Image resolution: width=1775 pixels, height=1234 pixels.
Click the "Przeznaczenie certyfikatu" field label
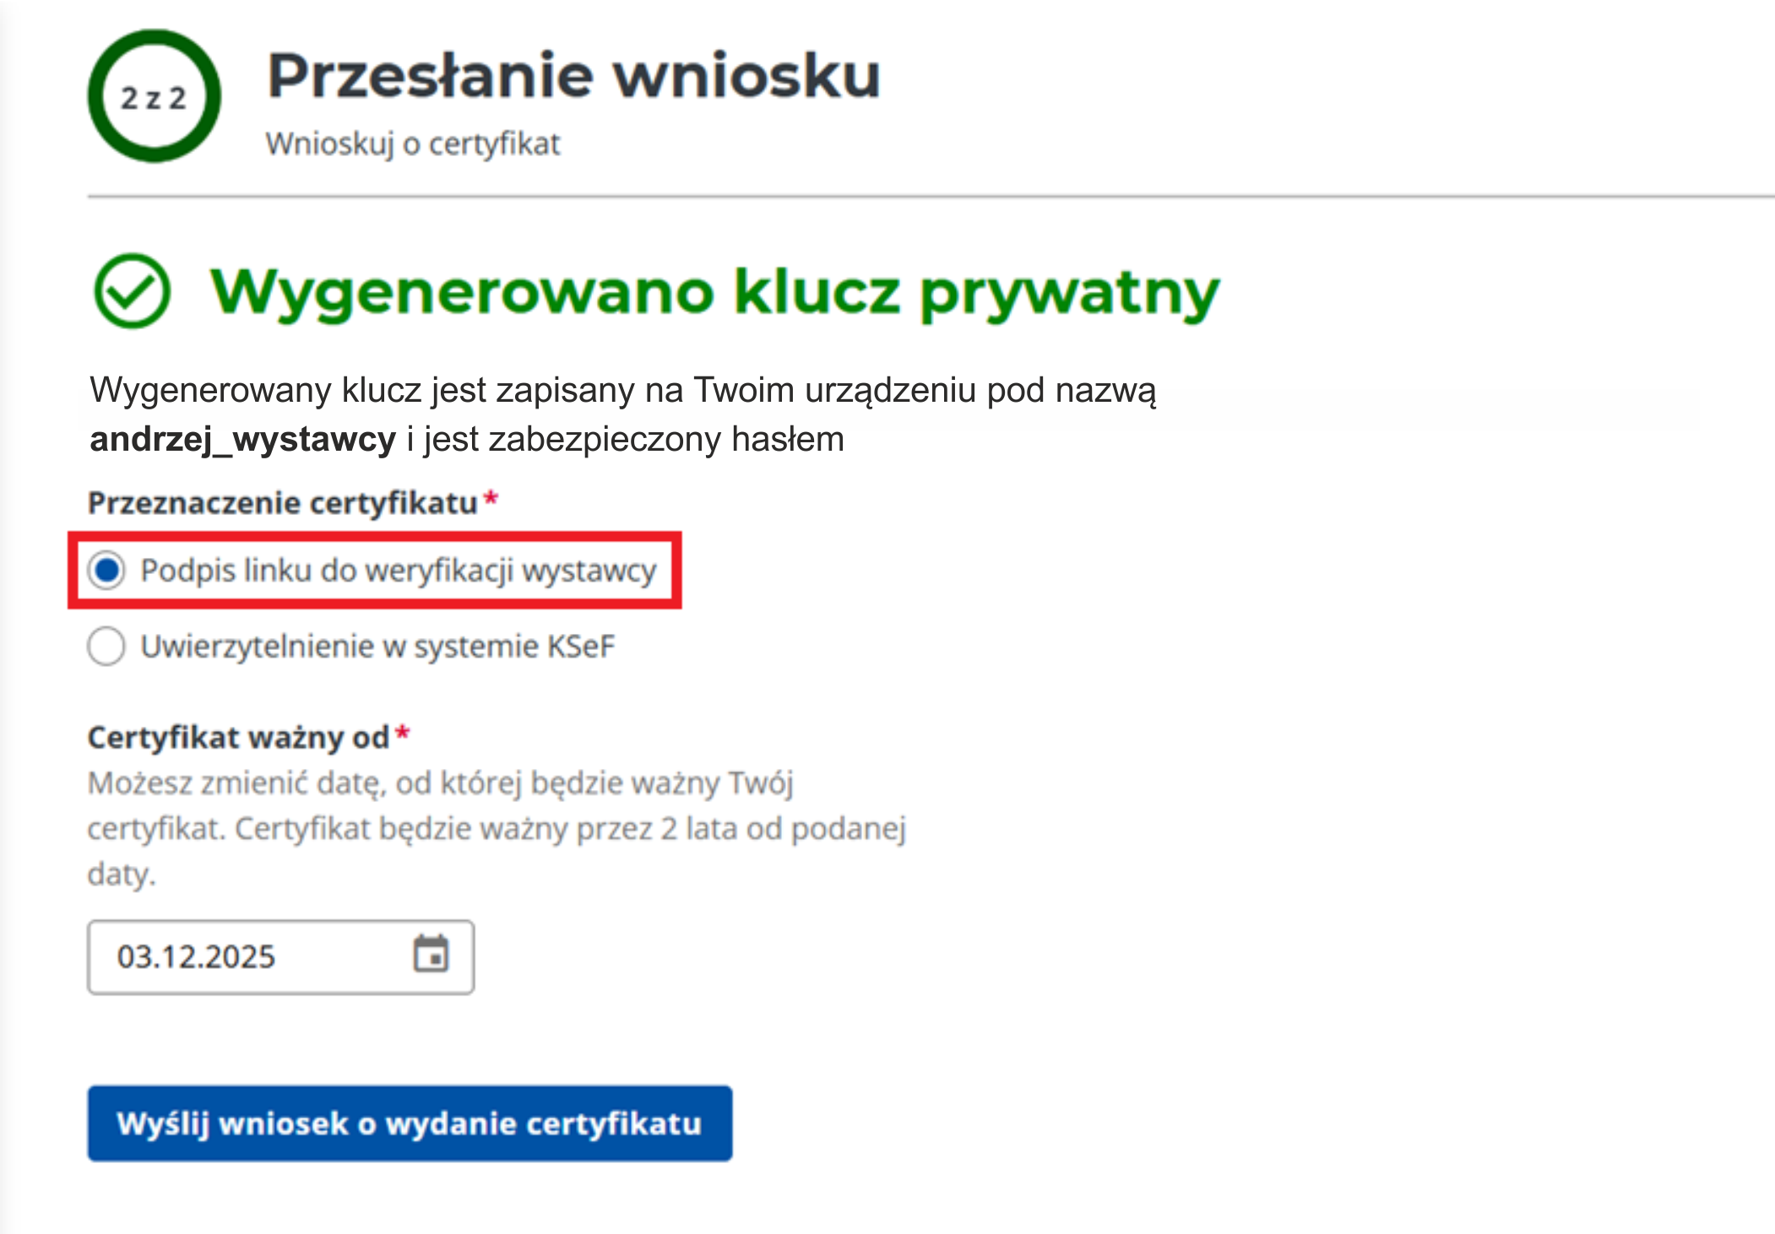click(x=283, y=503)
